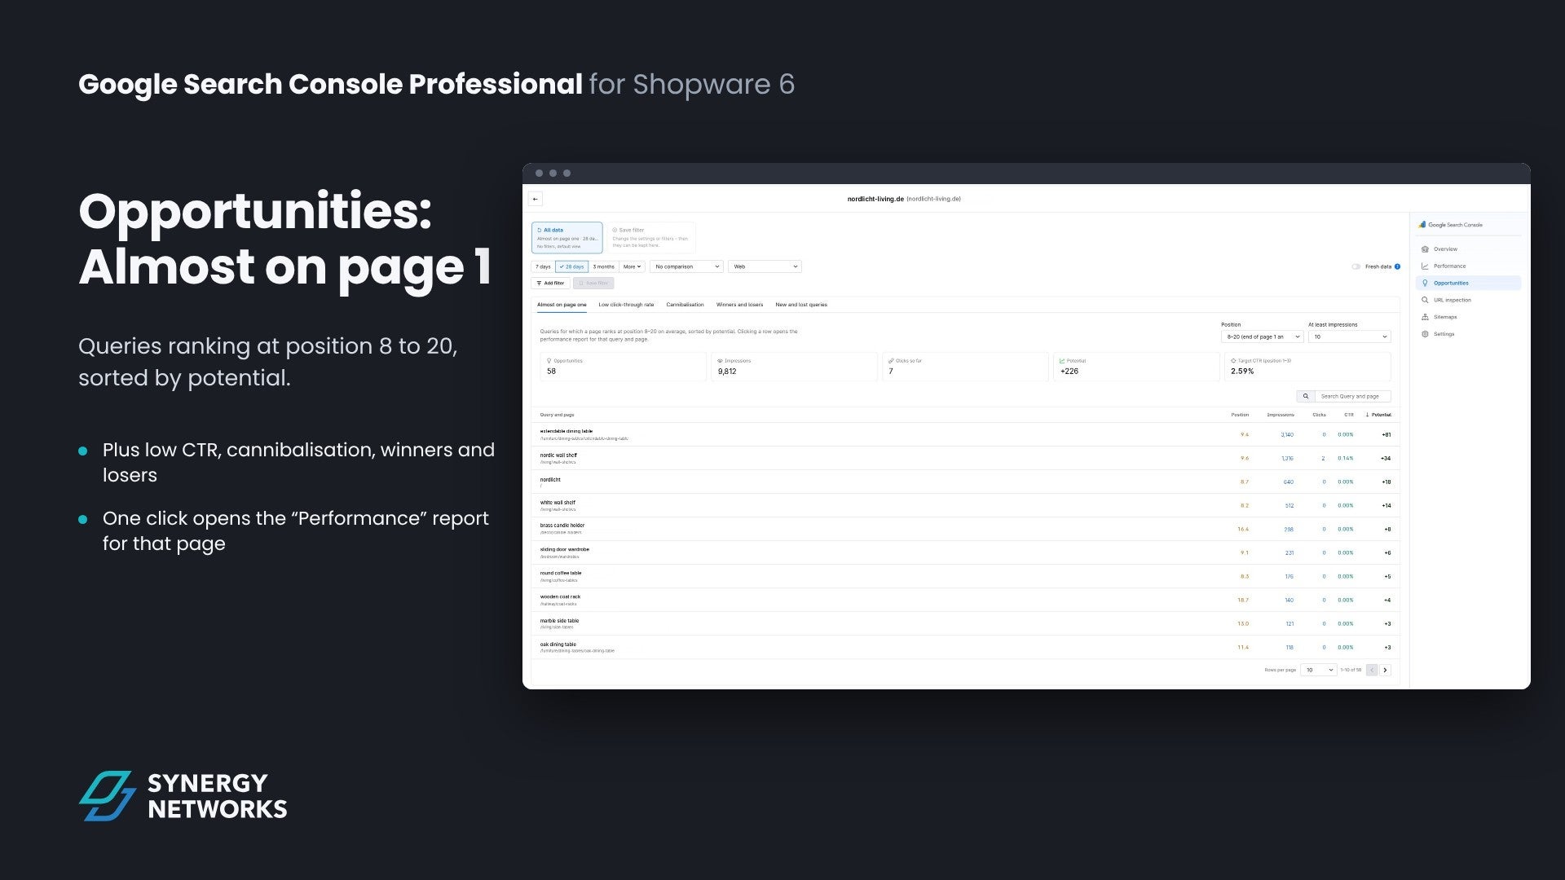Viewport: 1565px width, 880px height.
Task: Select the All data saved view card
Action: click(x=567, y=237)
